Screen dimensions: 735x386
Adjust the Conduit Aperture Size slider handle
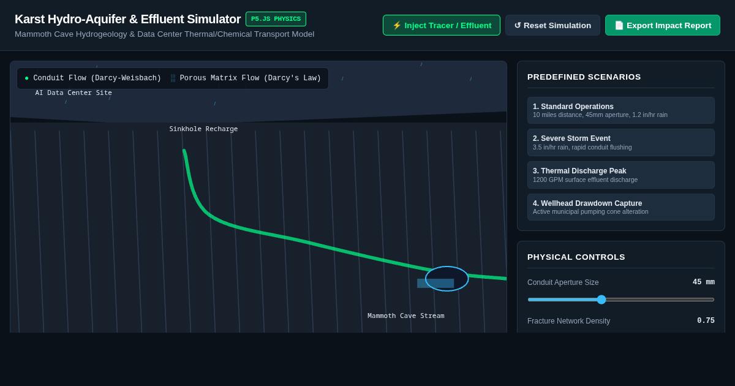coord(601,300)
